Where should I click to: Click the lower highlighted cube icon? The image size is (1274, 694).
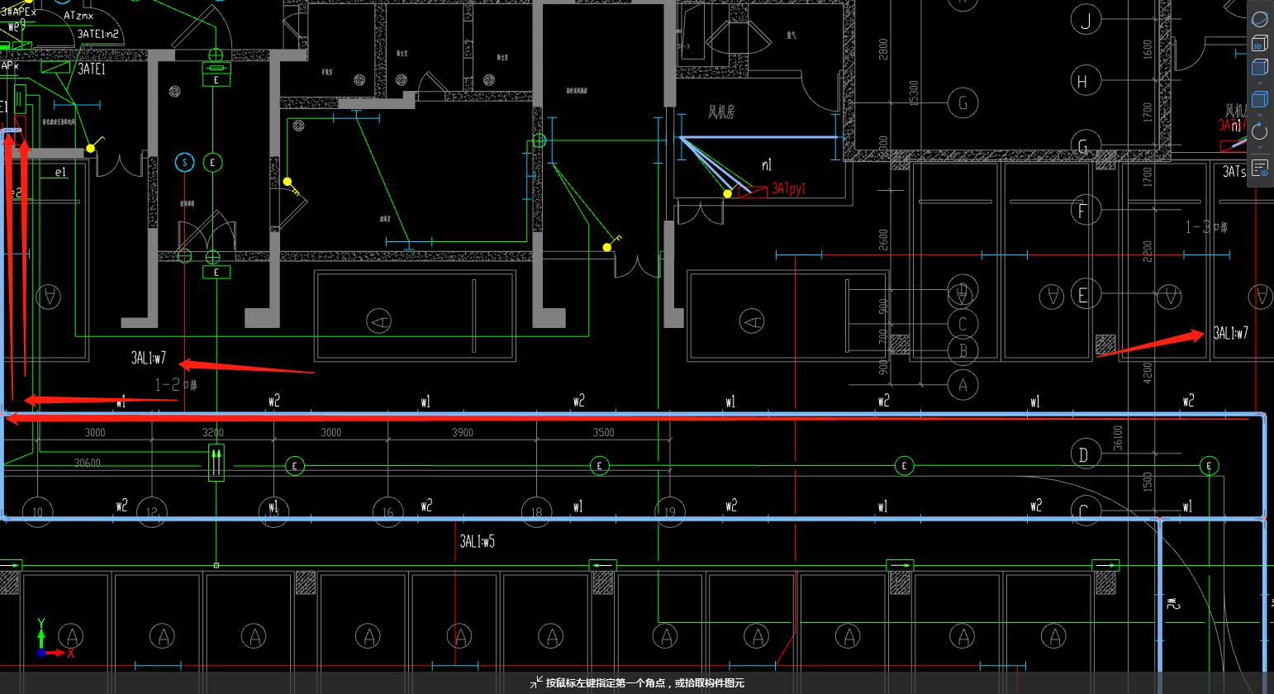(1259, 100)
